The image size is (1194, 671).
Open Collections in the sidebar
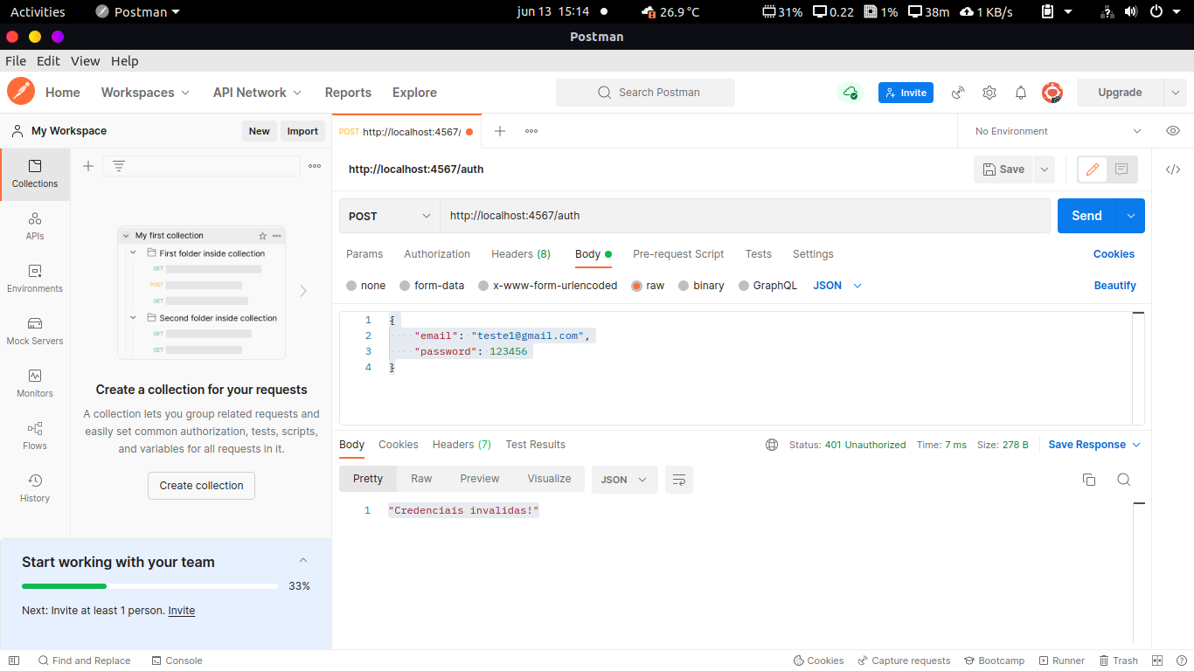(x=35, y=174)
